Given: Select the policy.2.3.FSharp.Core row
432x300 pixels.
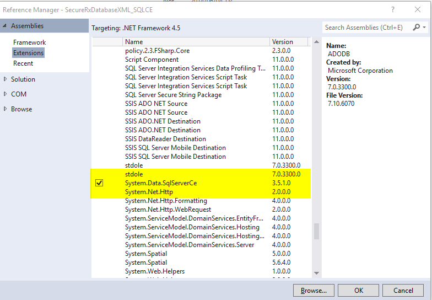Looking at the screenshot, I should coord(201,51).
